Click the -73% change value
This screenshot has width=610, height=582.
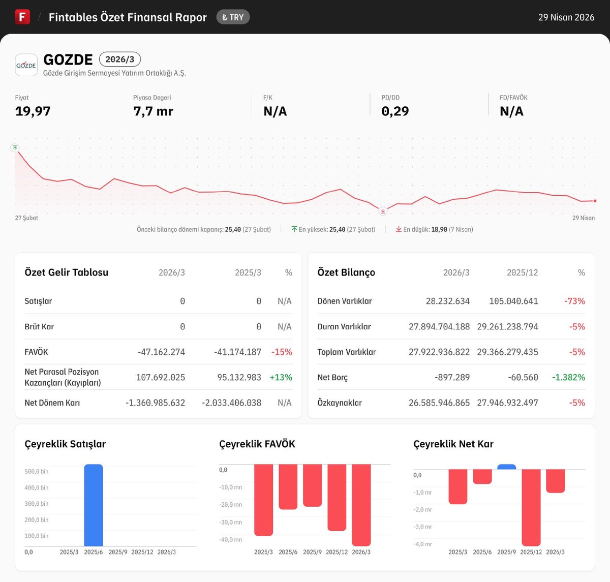point(574,301)
